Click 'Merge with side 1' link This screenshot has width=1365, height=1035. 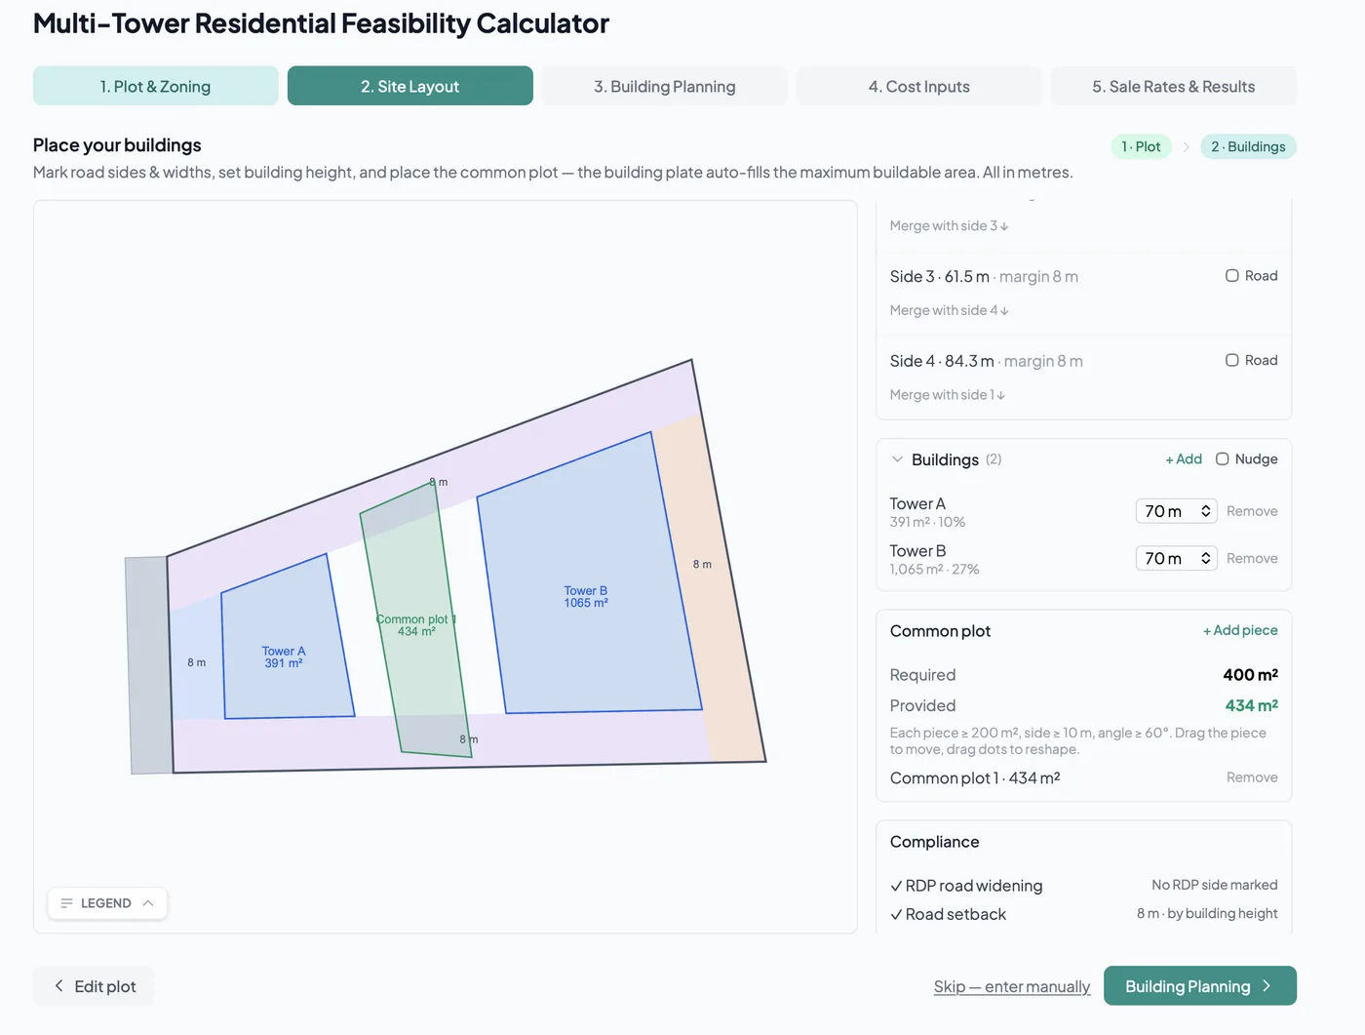click(947, 395)
